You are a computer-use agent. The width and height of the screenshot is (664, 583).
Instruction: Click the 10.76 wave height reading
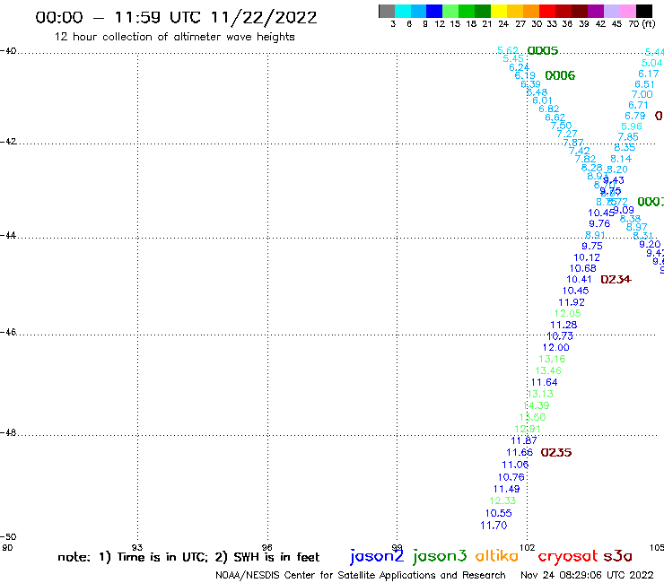511,477
